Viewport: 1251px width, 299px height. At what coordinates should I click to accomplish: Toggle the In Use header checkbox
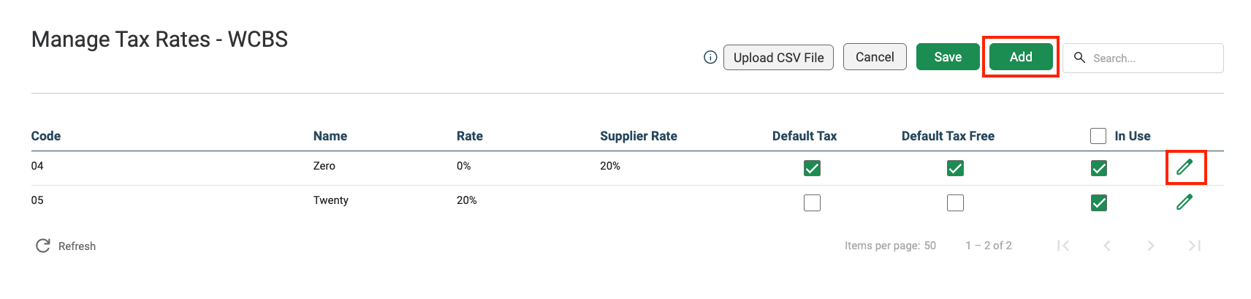pos(1098,136)
